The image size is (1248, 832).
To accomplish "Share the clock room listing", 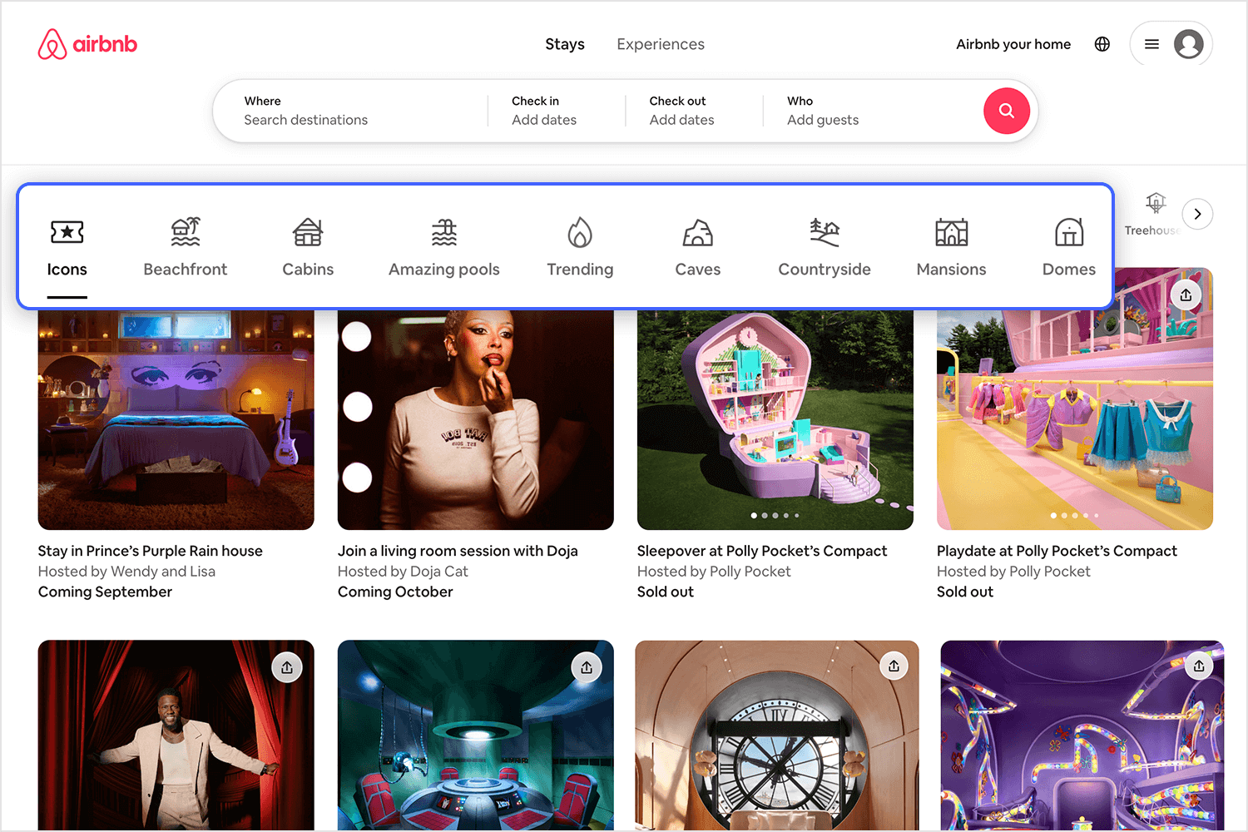I will point(894,666).
